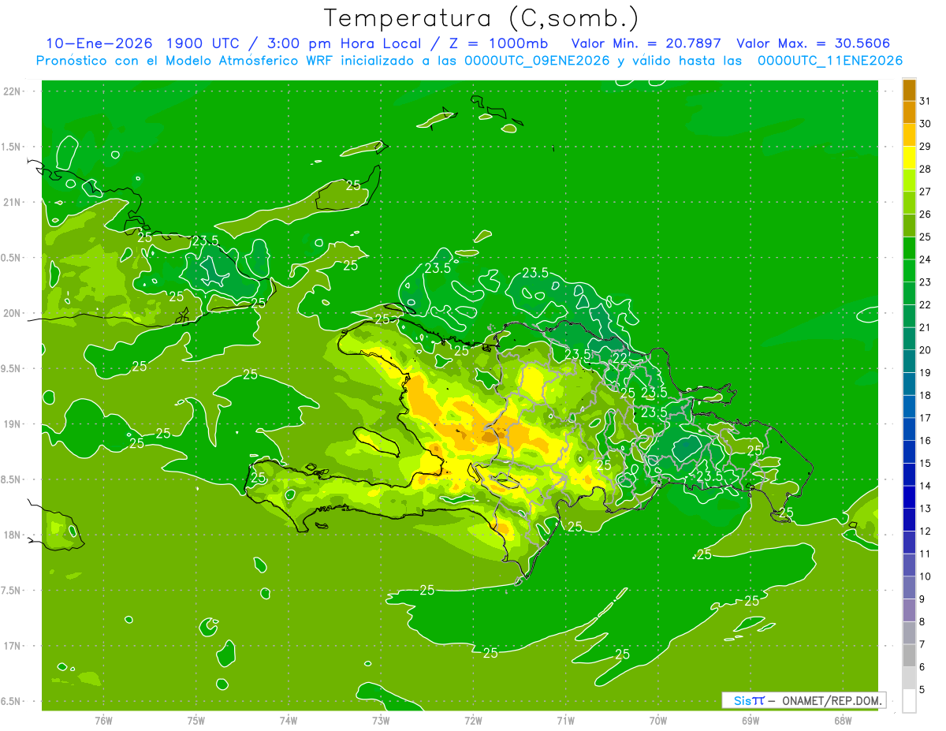Pick the blue legend swatch between 14 and 15
946x731 pixels.
tap(910, 475)
